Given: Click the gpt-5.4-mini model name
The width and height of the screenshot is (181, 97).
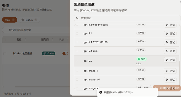Looking at the screenshot, I should pos(91,51).
